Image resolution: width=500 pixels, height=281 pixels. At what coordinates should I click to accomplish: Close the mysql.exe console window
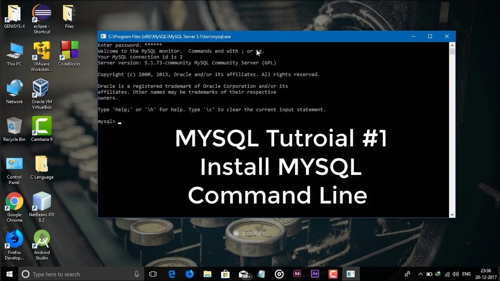(447, 36)
